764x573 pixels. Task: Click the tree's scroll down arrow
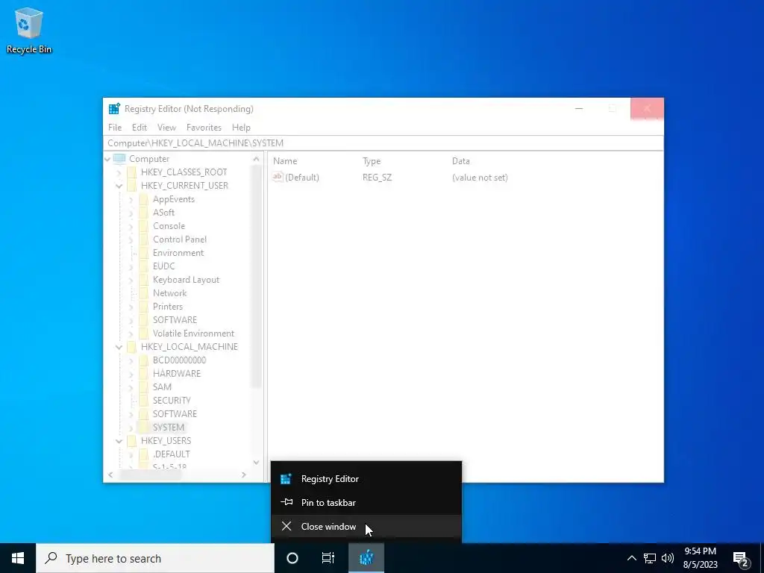257,462
